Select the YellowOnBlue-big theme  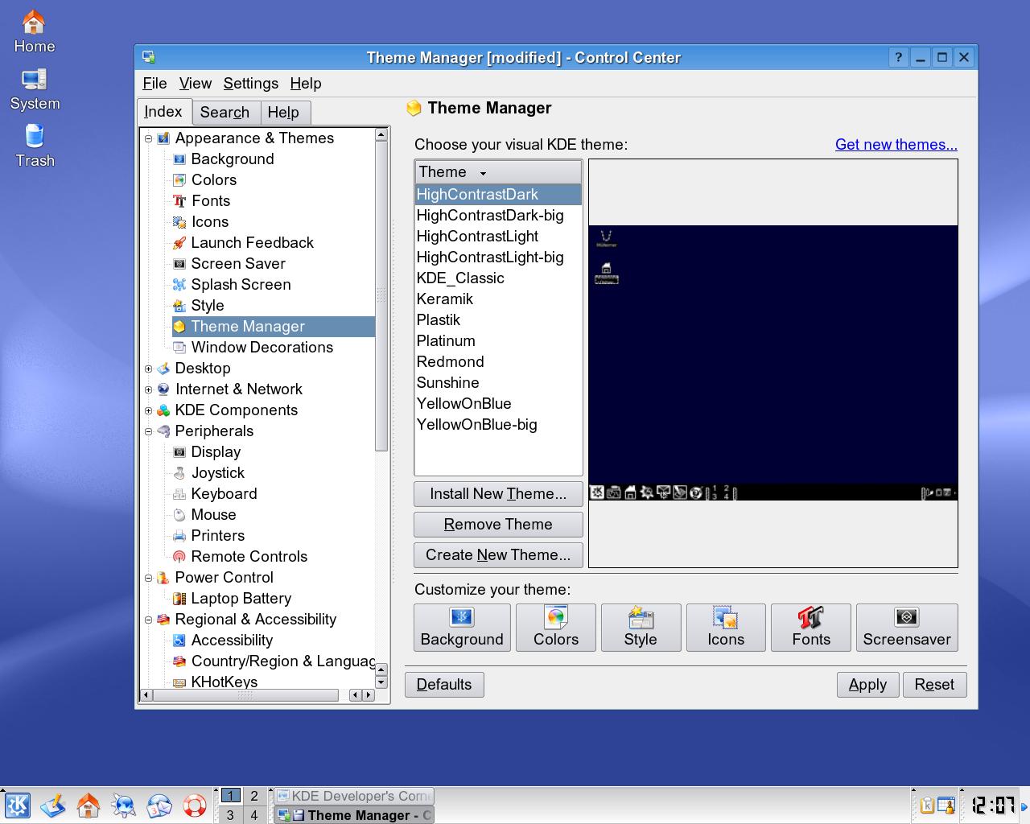(498, 425)
